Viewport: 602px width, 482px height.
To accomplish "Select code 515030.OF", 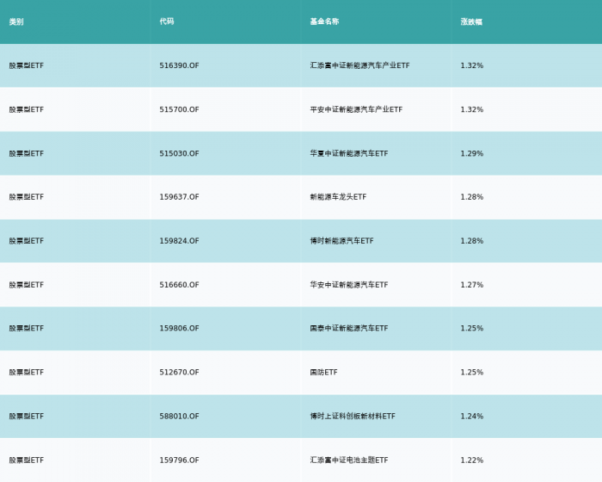I will [x=179, y=153].
